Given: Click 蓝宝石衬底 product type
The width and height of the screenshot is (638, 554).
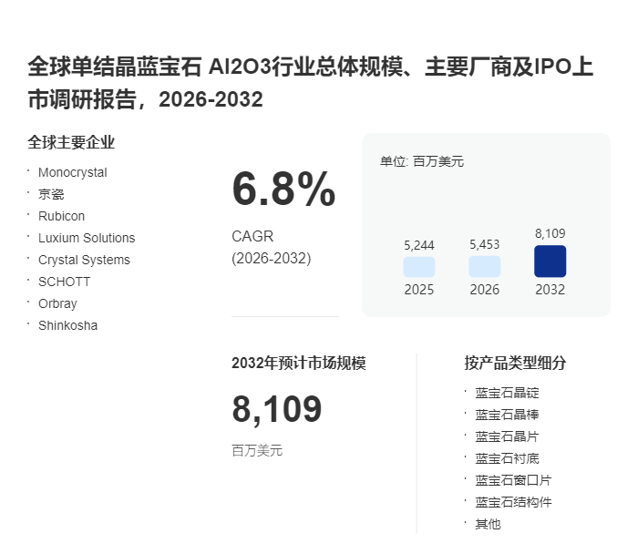Looking at the screenshot, I should [x=507, y=459].
